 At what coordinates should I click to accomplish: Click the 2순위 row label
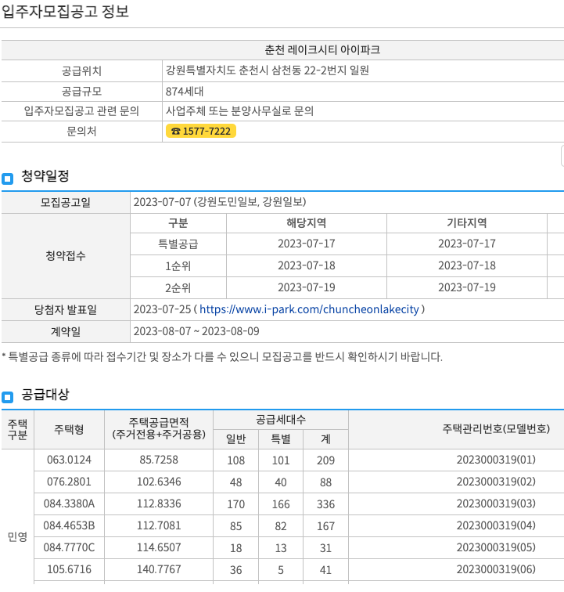178,287
